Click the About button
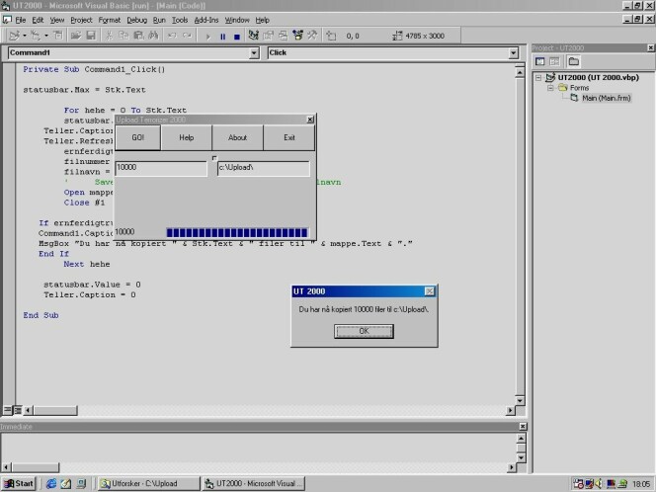Viewport: 656px width, 492px height. click(x=238, y=137)
